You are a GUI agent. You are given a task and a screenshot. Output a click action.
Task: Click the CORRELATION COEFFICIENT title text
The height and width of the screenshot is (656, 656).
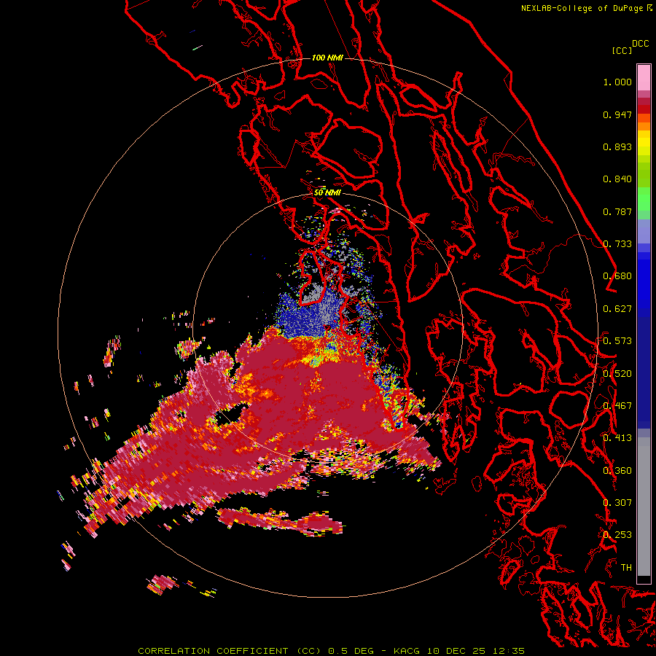pyautogui.click(x=230, y=651)
